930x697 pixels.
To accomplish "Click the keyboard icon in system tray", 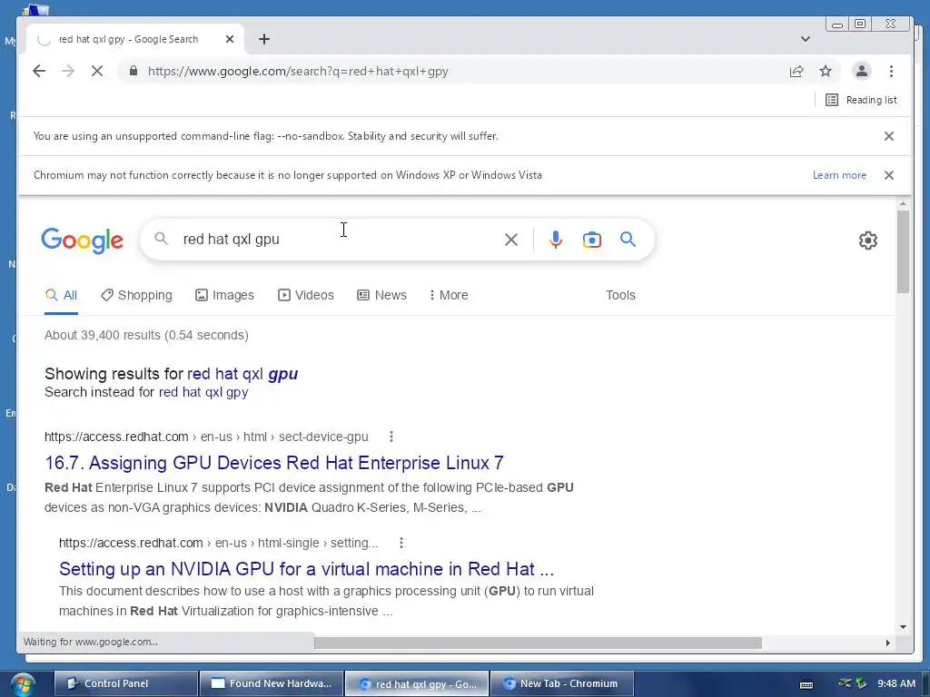I will pos(806,684).
